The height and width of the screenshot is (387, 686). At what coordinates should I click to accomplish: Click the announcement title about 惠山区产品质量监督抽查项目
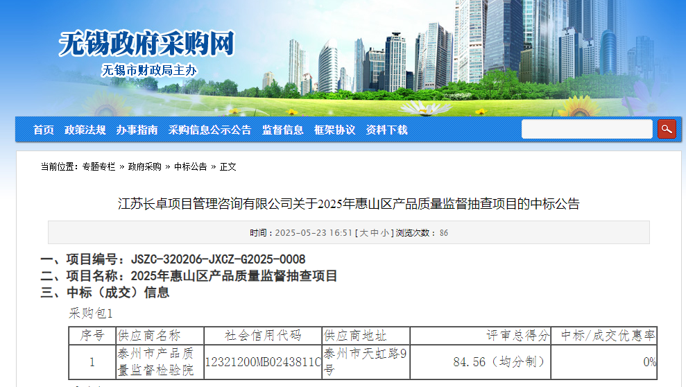[349, 204]
